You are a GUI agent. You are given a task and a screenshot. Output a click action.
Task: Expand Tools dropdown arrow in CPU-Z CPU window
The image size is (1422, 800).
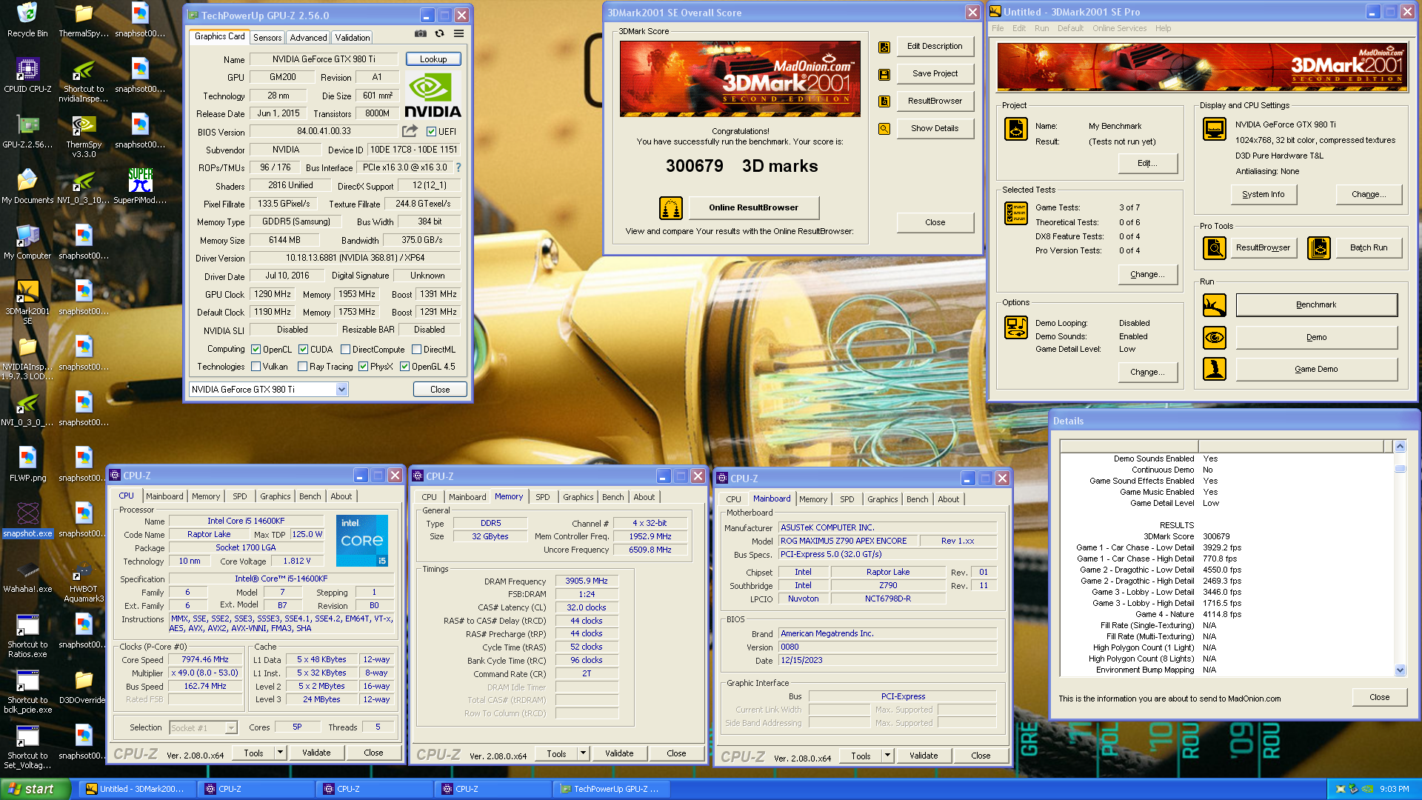(x=280, y=753)
